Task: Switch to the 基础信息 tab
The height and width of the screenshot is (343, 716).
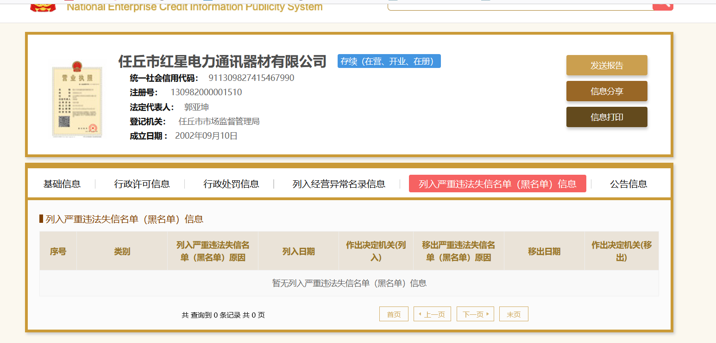Action: tap(62, 184)
